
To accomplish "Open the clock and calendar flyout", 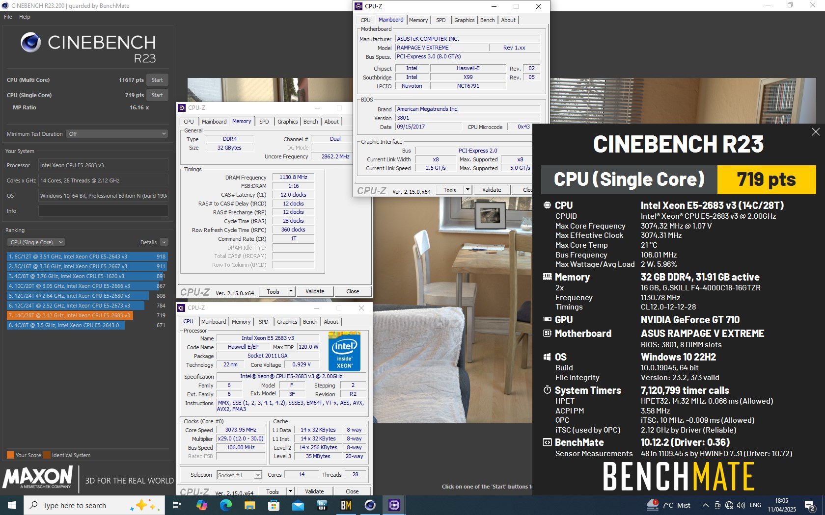I will (782, 505).
